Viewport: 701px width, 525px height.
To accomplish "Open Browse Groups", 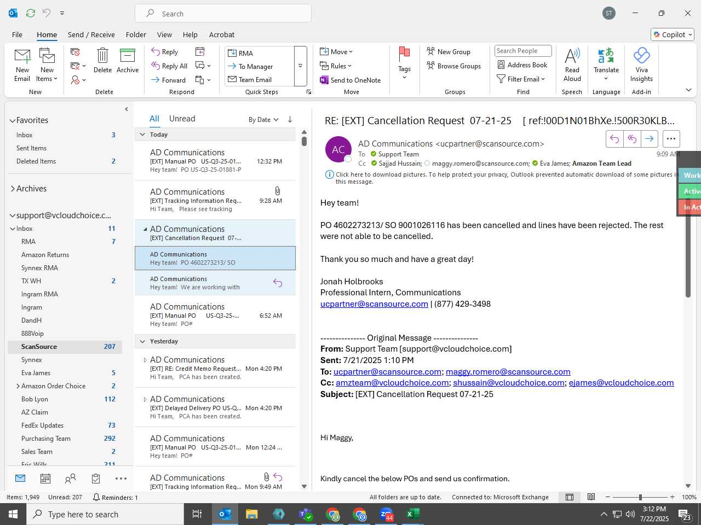I will (x=454, y=66).
